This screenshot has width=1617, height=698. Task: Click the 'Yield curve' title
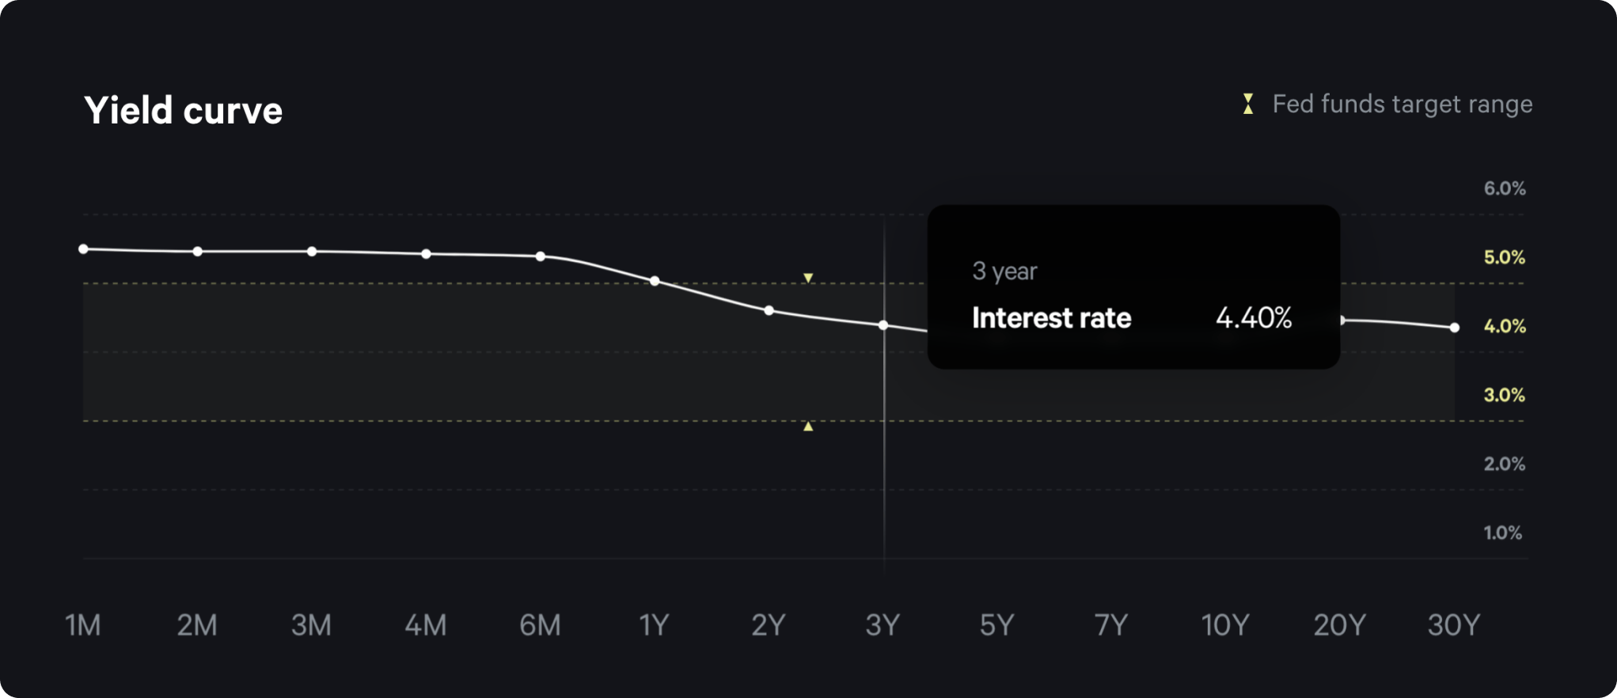tap(183, 110)
